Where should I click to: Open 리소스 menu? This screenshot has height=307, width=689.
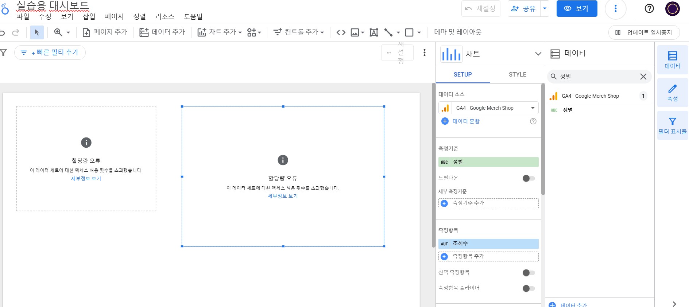tap(164, 16)
